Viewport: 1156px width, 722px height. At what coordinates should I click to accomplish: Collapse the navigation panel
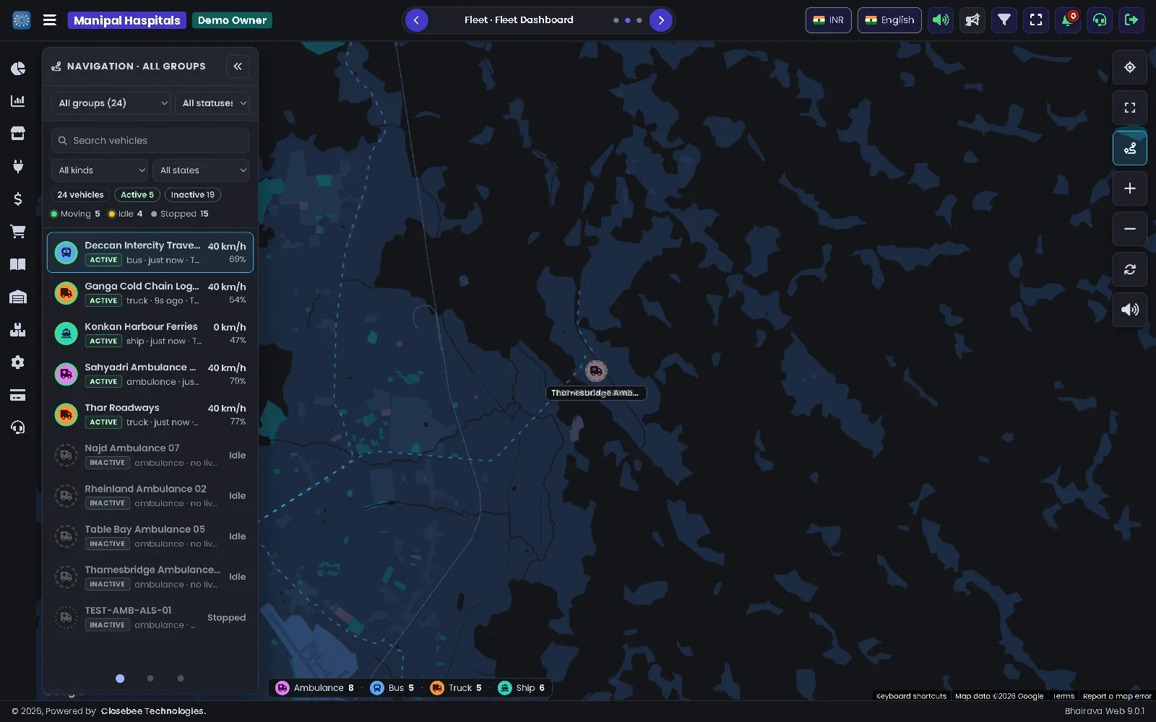(x=238, y=66)
